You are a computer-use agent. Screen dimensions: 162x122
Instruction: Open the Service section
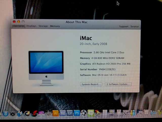click(x=134, y=26)
